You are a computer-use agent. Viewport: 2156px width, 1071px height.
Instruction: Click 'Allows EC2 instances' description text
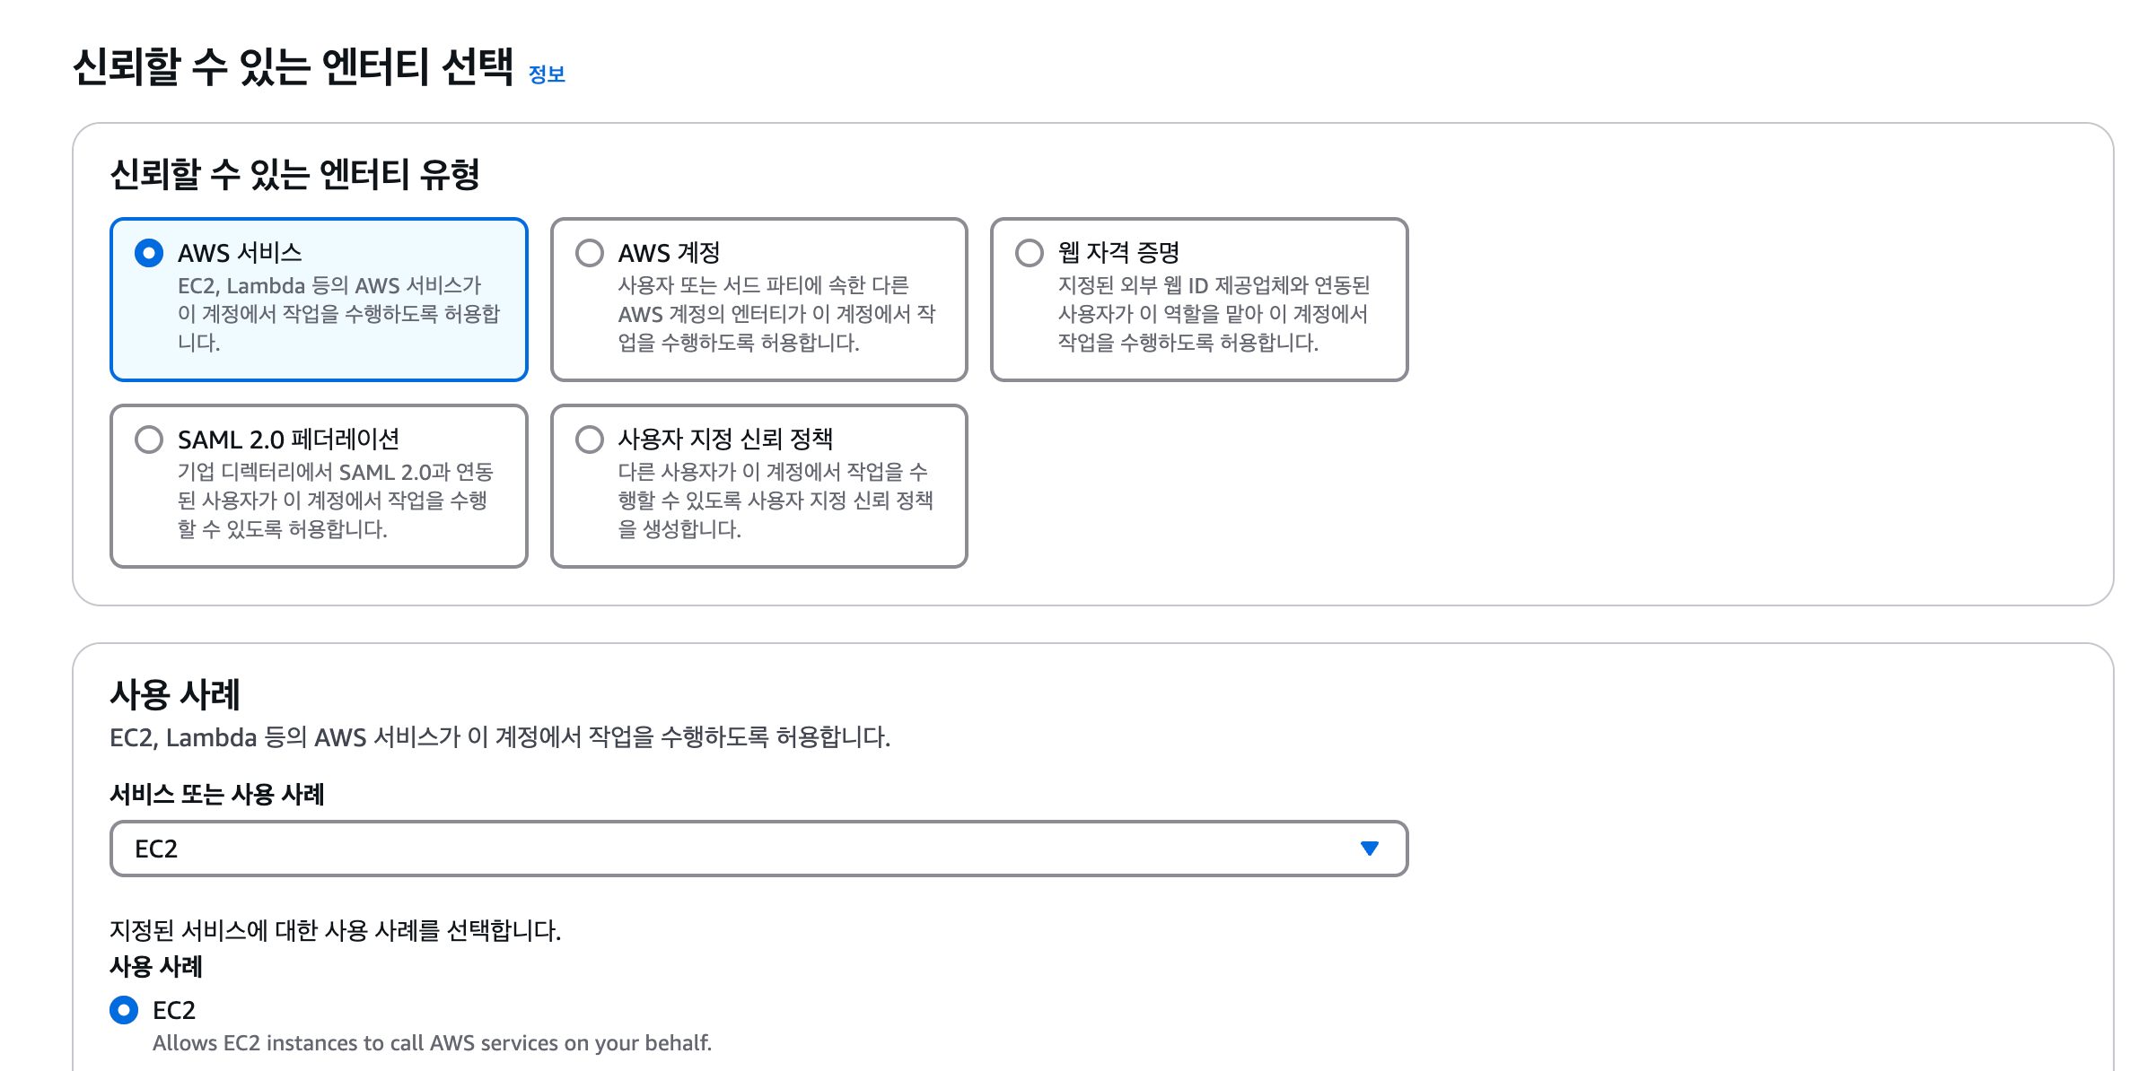pos(432,1043)
